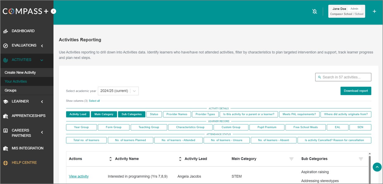Image resolution: width=383 pixels, height=184 pixels.
Task: Sort by Activity Lead using sort arrows
Action: [x=180, y=159]
